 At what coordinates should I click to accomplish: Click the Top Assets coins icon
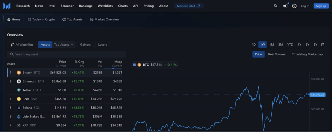(x=64, y=19)
